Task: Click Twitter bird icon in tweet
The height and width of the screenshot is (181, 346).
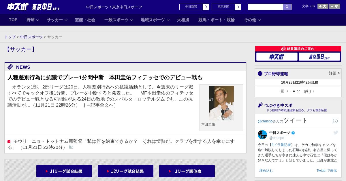Action: (336, 132)
